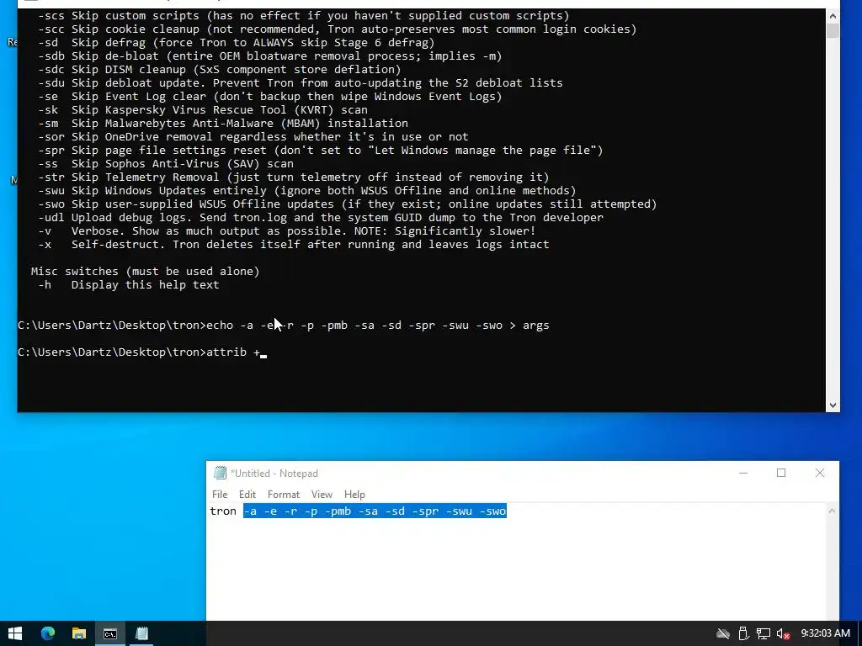This screenshot has height=646, width=862.
Task: Open the Notepad File menu
Action: point(220,495)
